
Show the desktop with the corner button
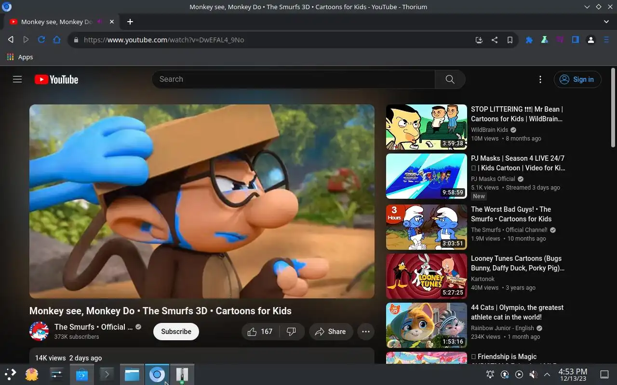(x=604, y=374)
